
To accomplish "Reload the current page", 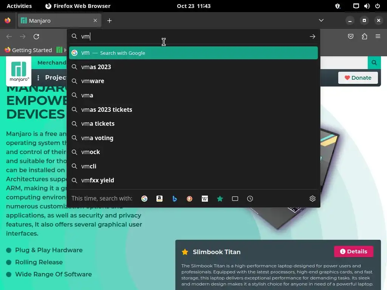I will pyautogui.click(x=36, y=37).
